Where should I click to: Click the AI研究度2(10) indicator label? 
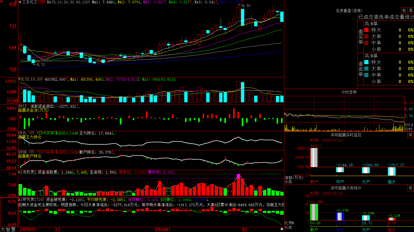point(31,200)
